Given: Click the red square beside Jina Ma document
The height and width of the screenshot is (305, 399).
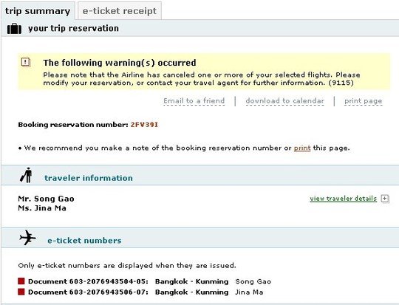Looking at the screenshot, I should (21, 292).
